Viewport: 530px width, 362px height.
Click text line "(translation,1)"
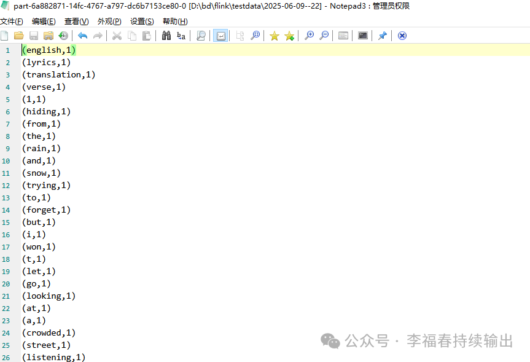59,75
